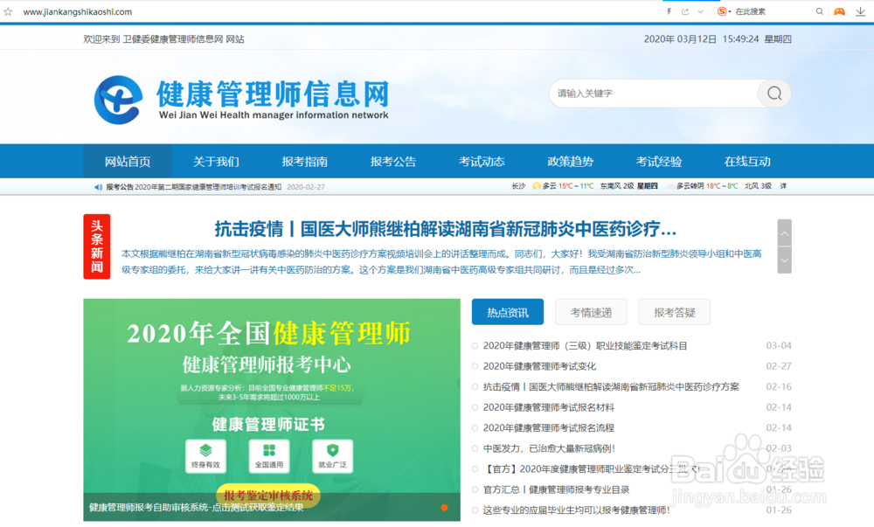Open the site search magnifier icon
This screenshot has width=874, height=527.
[774, 93]
